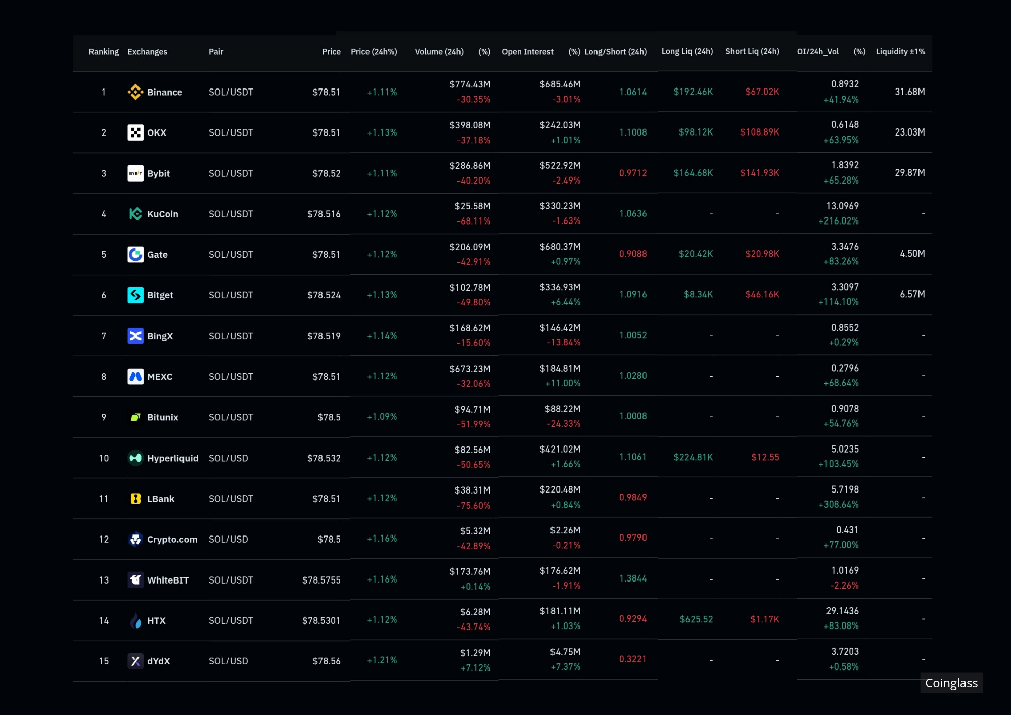Sort by the Open Interest column header
The height and width of the screenshot is (715, 1011).
[527, 52]
